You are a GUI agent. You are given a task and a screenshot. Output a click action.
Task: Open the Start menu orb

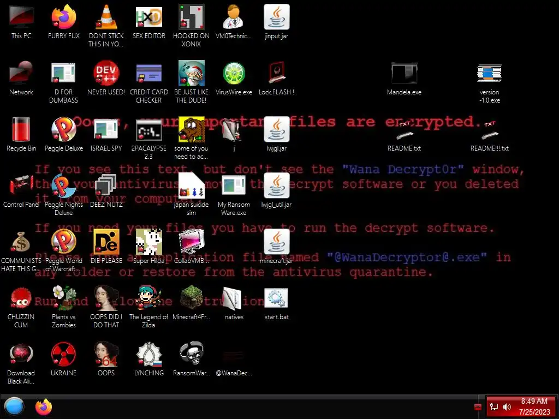[x=14, y=406]
